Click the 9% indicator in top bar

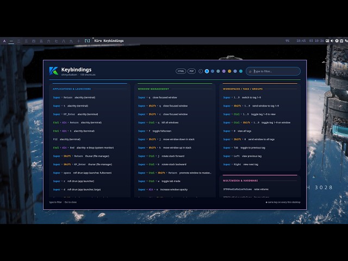[288, 41]
